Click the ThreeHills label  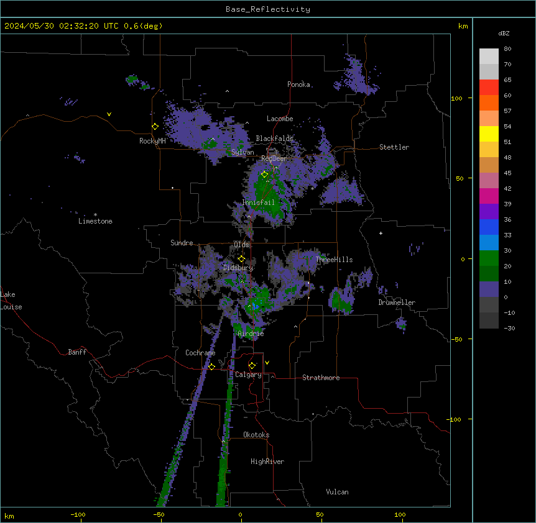point(335,260)
